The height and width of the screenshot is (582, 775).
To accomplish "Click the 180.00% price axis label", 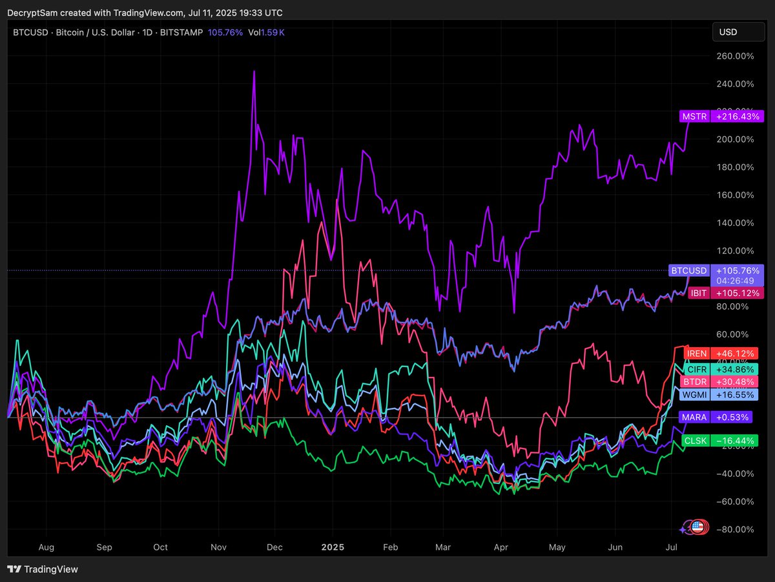I will click(x=736, y=167).
